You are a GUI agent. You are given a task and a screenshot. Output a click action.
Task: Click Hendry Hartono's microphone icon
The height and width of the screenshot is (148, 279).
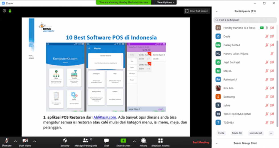point(267,28)
